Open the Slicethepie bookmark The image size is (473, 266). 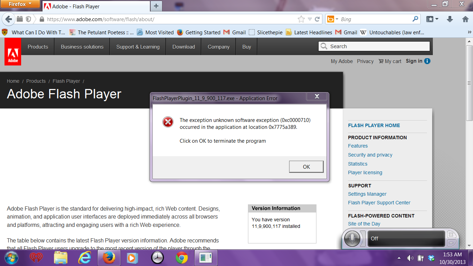[266, 32]
